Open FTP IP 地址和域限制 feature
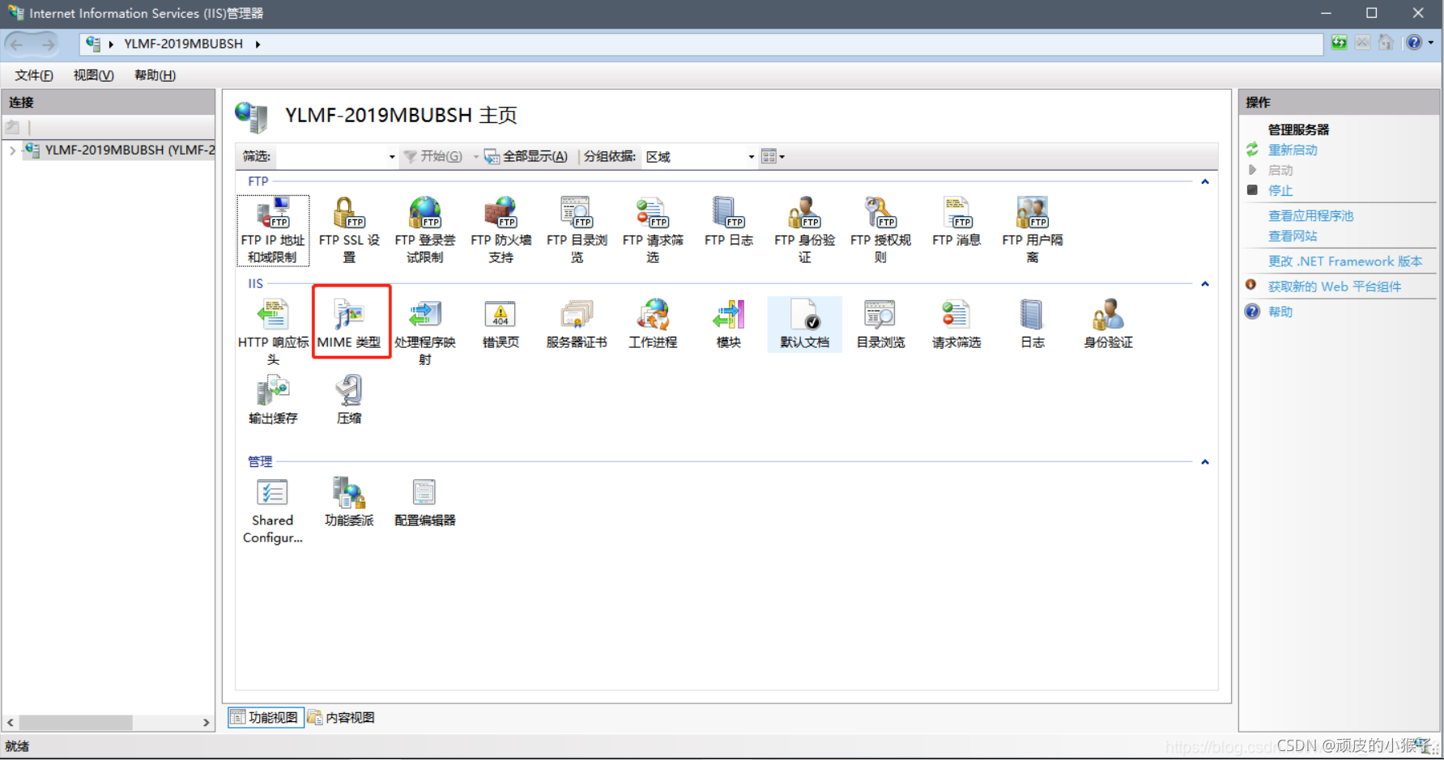 point(273,231)
